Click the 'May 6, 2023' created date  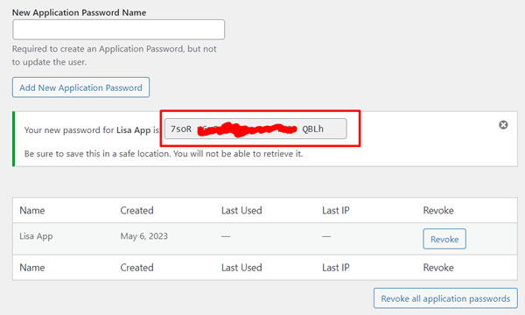coord(144,236)
